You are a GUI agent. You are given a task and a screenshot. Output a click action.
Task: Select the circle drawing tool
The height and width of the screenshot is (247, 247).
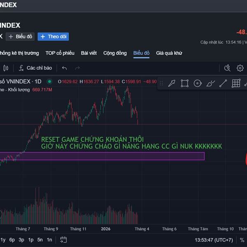coord(198,83)
